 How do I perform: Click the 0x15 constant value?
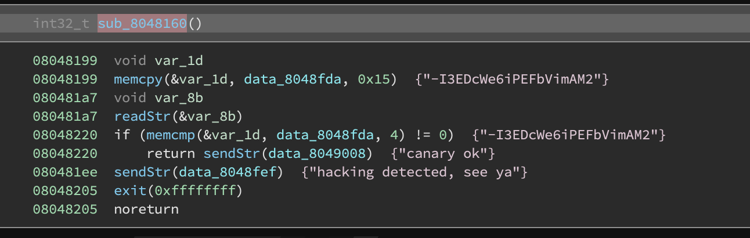377,78
